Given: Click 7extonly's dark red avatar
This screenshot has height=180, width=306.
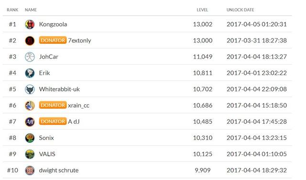Looking at the screenshot, I should pyautogui.click(x=30, y=40).
